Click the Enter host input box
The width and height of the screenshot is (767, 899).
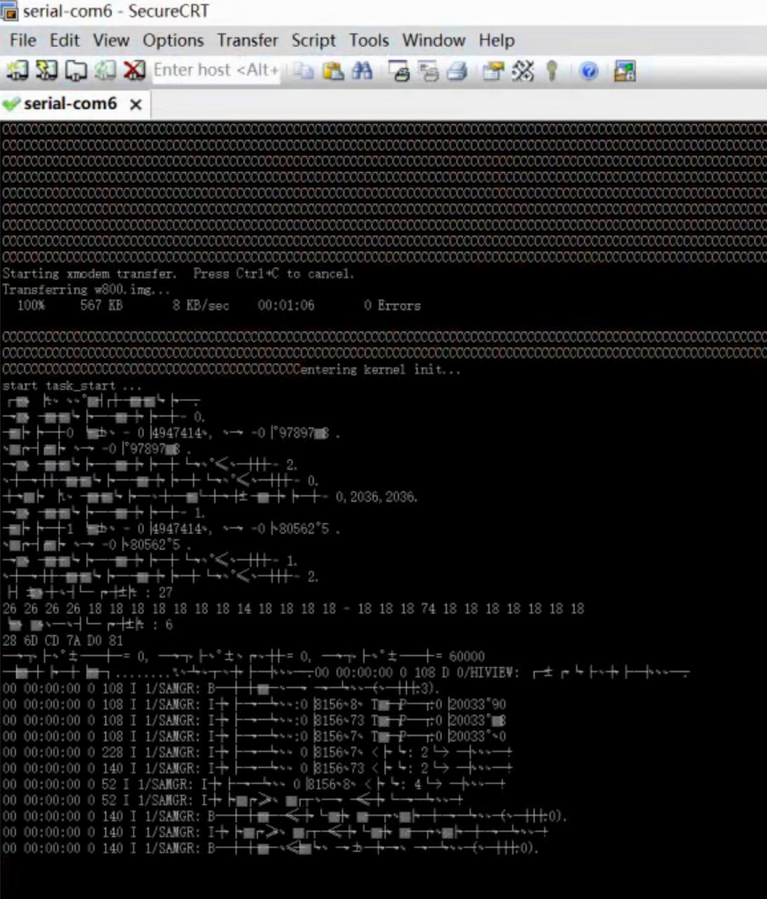216,70
